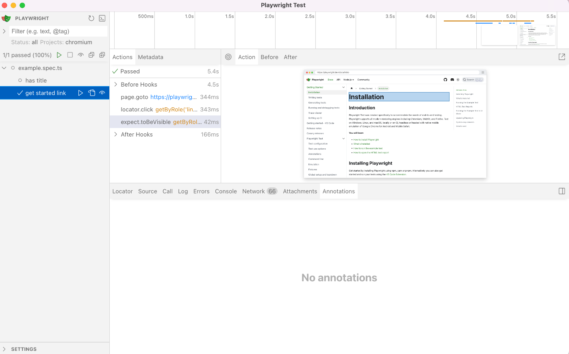
Task: Select the expect.toBeVisible action
Action: [x=165, y=122]
